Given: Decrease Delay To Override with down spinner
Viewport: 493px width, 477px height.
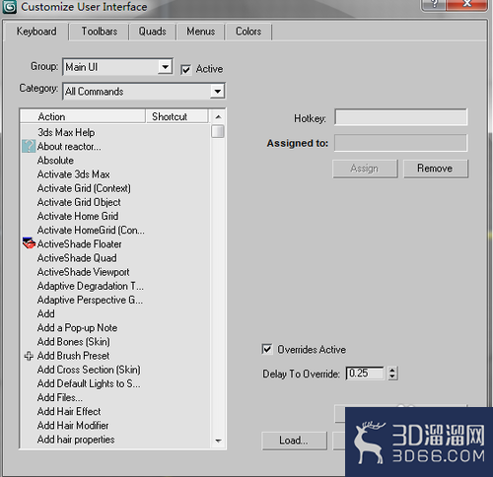Looking at the screenshot, I should click(392, 377).
